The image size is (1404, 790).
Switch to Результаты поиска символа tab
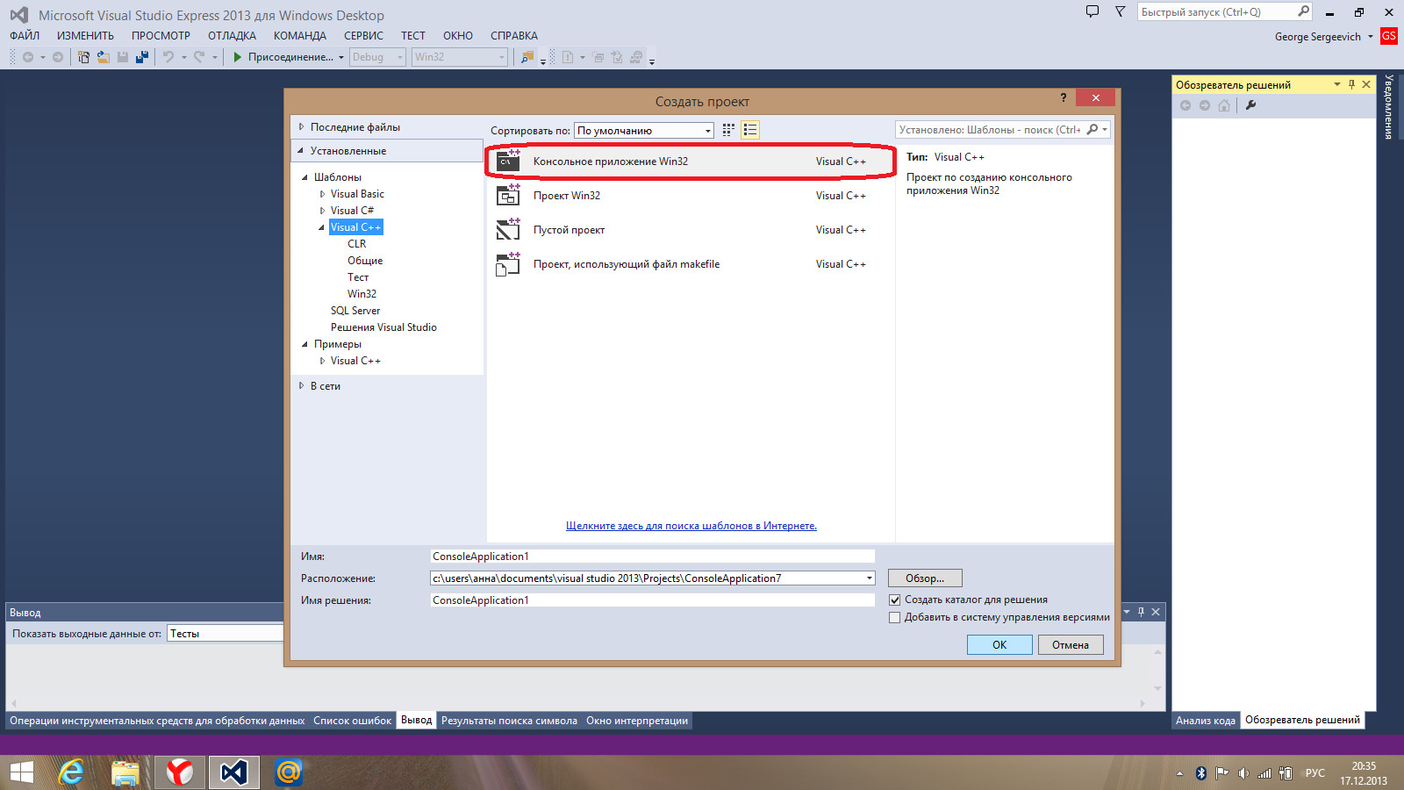tap(509, 721)
